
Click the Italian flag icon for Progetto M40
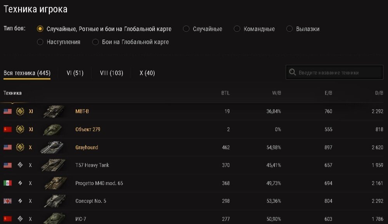coord(8,183)
